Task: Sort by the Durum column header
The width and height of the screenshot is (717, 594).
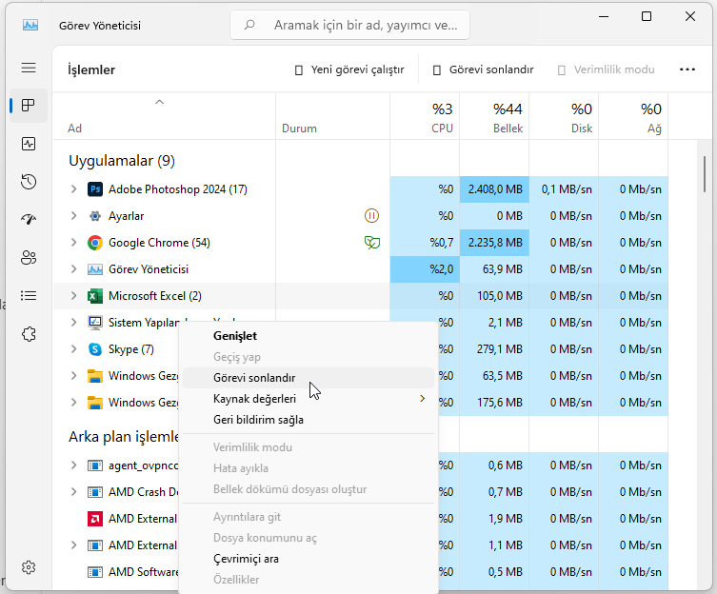Action: pos(333,117)
